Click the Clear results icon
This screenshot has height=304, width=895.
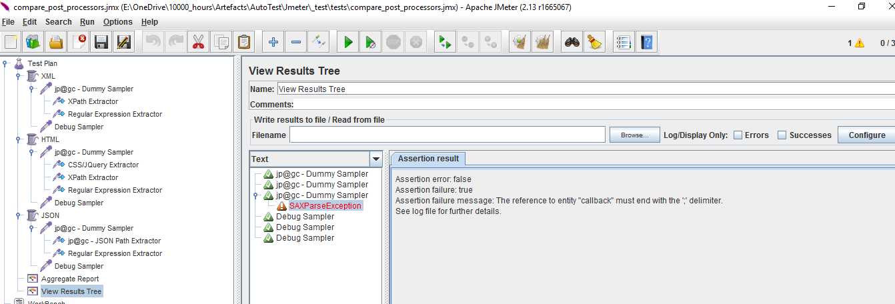tap(520, 42)
